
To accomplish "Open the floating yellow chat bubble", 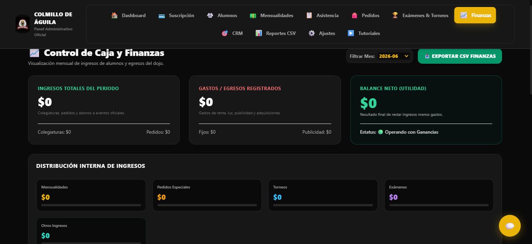I will point(510,226).
